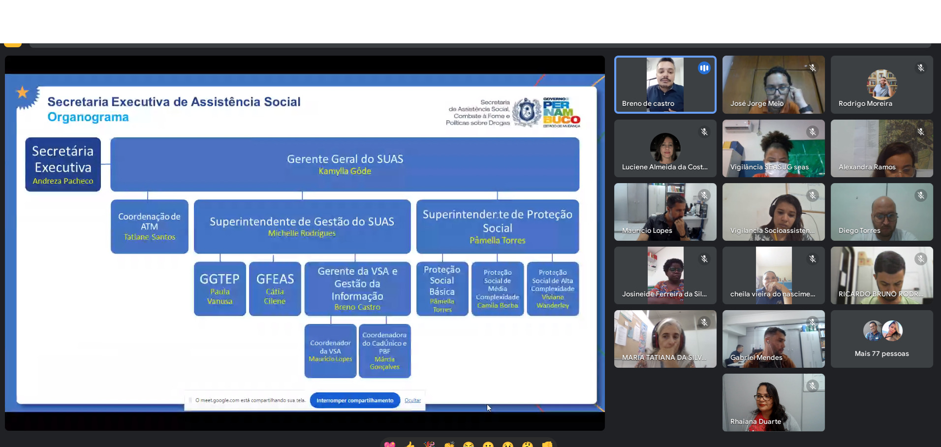Click muted mic icon on Rodrigo Moreira tile

(920, 68)
